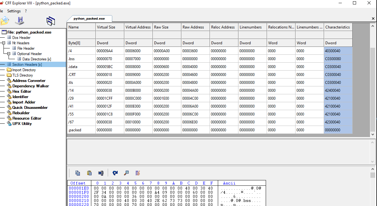Click the Virtual Address column header
This screenshot has width=377, height=206.
pyautogui.click(x=139, y=27)
